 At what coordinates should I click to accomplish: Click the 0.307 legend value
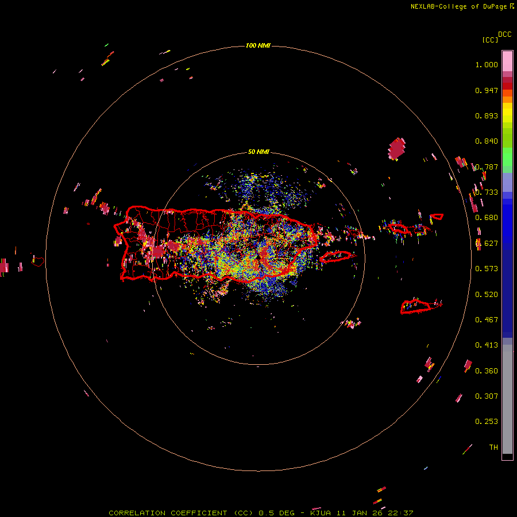pyautogui.click(x=487, y=396)
